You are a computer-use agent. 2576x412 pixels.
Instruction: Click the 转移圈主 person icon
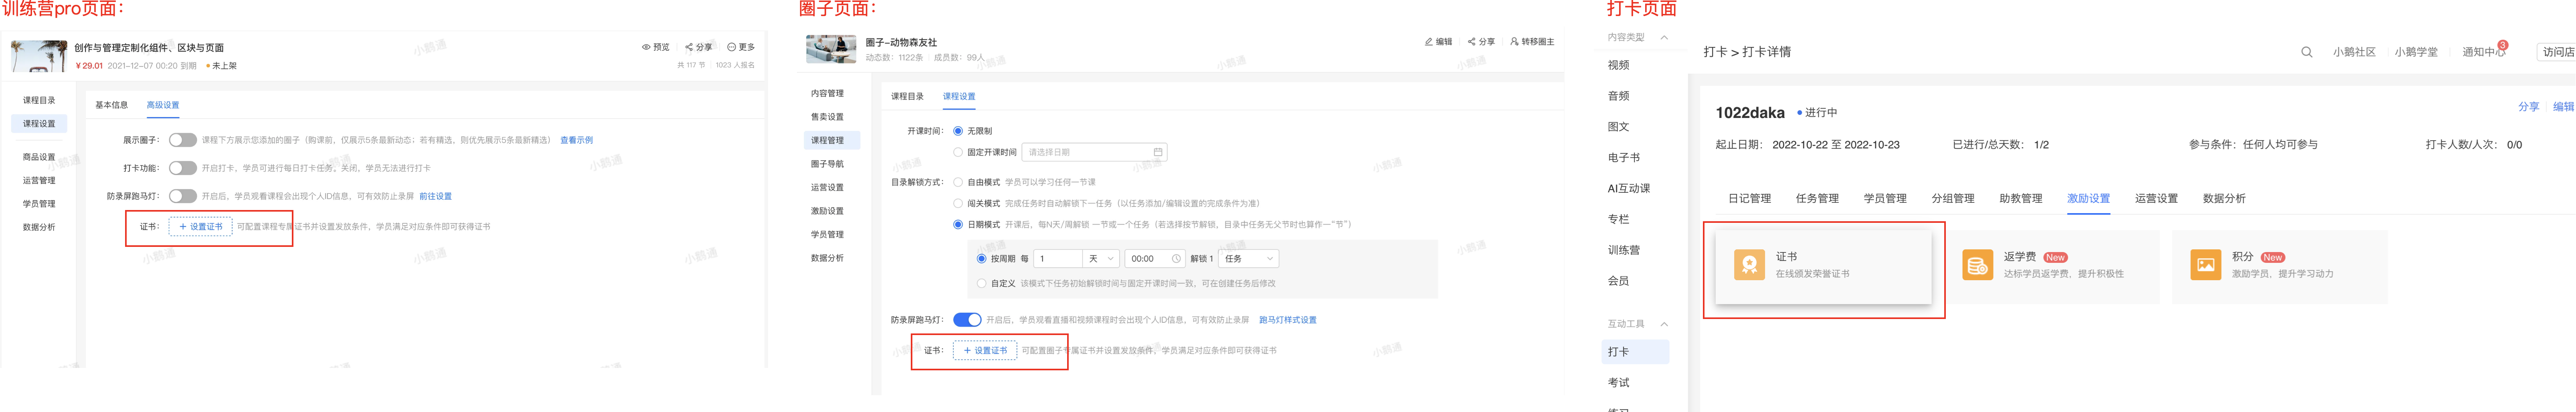(x=1515, y=42)
